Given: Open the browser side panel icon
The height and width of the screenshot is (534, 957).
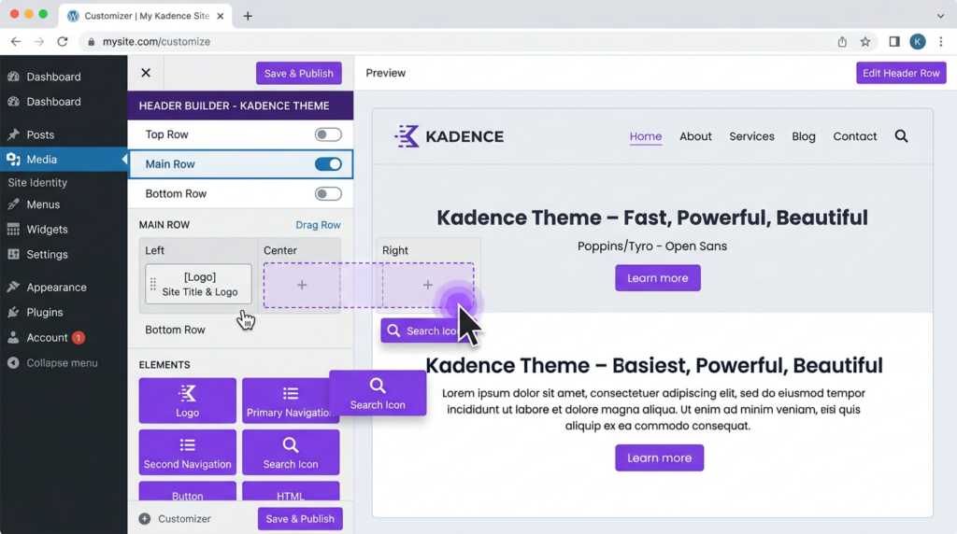Looking at the screenshot, I should [894, 41].
